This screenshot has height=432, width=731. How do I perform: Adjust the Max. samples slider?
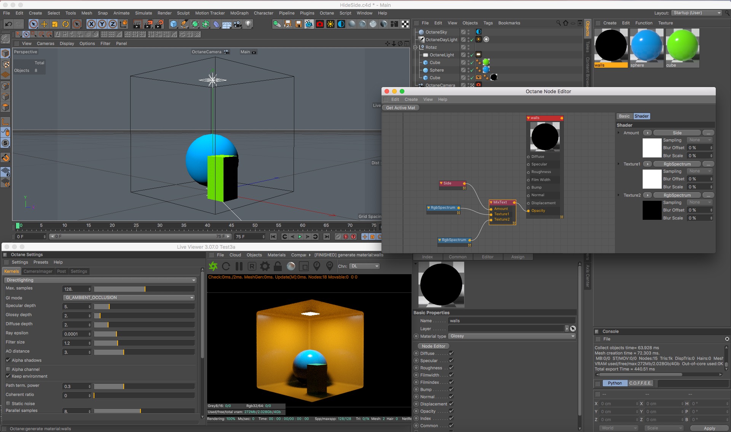[x=145, y=289]
